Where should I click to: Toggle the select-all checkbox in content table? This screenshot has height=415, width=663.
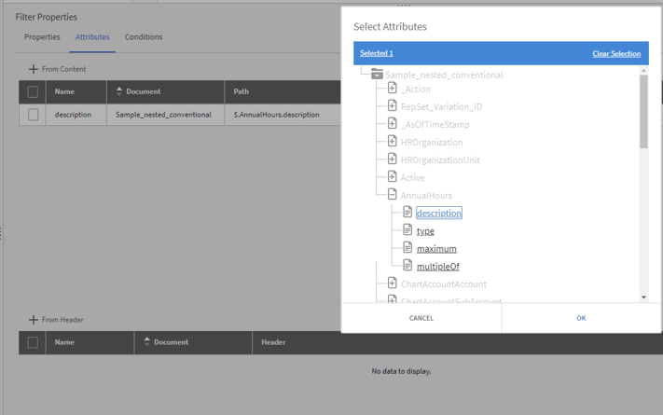coord(33,91)
